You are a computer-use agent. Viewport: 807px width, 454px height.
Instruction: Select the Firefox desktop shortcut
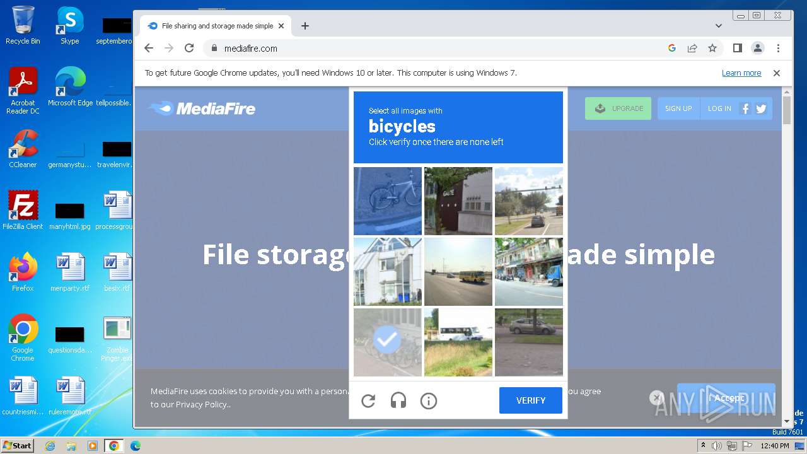point(23,272)
